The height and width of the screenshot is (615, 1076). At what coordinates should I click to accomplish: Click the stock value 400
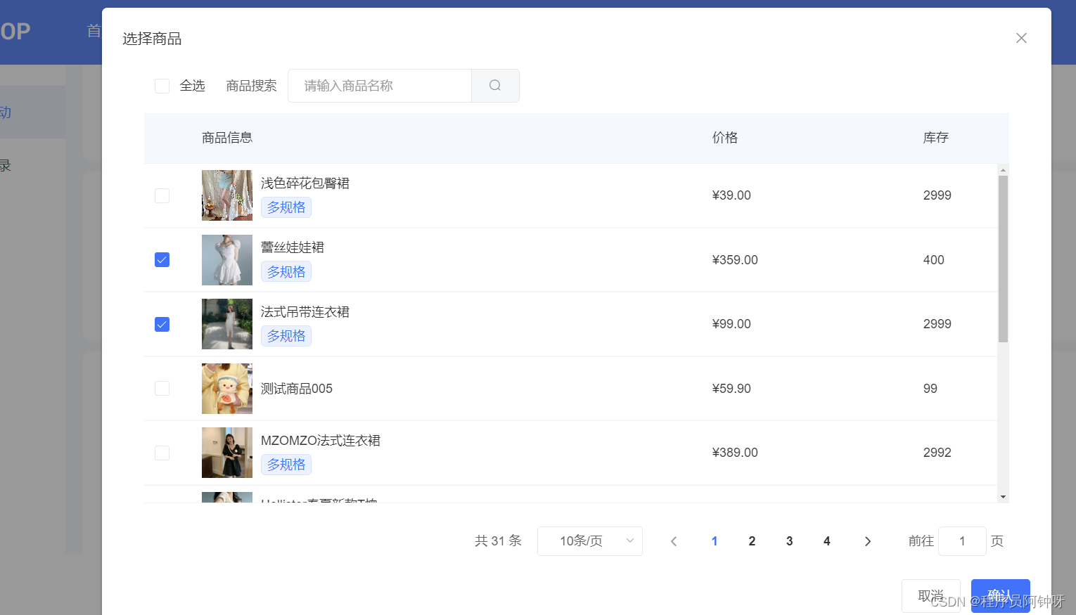[x=934, y=260]
